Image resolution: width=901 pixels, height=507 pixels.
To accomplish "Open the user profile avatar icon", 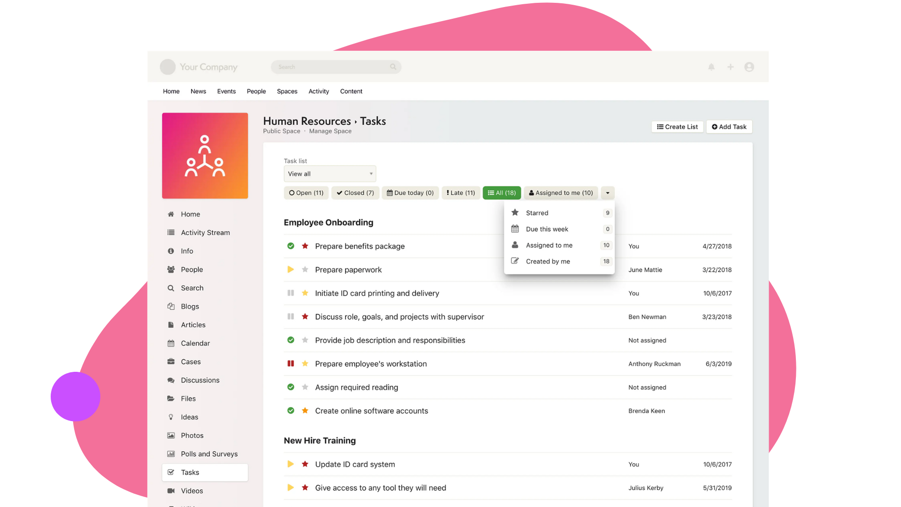I will [749, 67].
